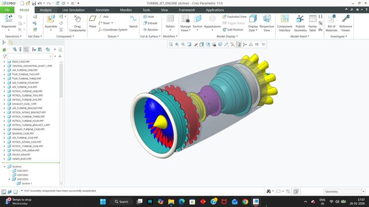
Task: Switch to the Framework tab
Action: click(x=187, y=10)
